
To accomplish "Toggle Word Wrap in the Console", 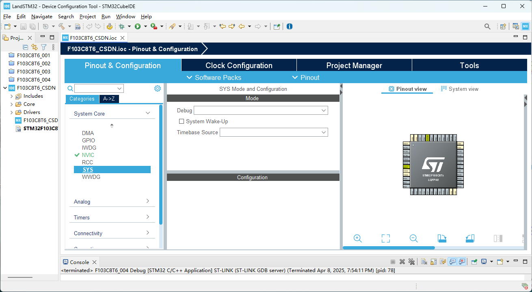I will (x=443, y=262).
